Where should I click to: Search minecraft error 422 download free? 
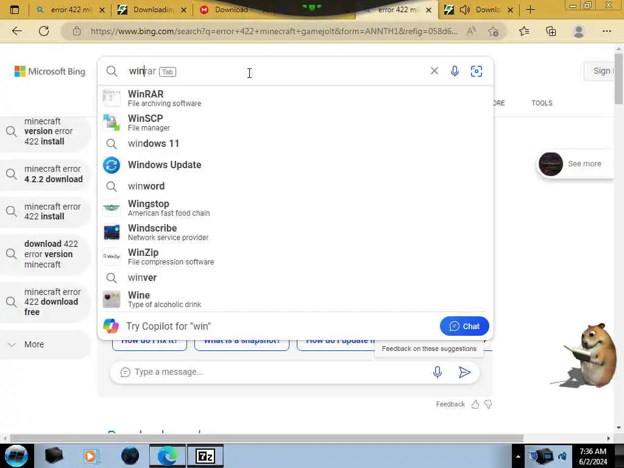click(45, 302)
